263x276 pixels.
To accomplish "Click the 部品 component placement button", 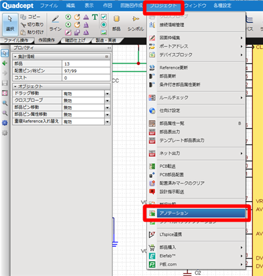I will (x=116, y=24).
